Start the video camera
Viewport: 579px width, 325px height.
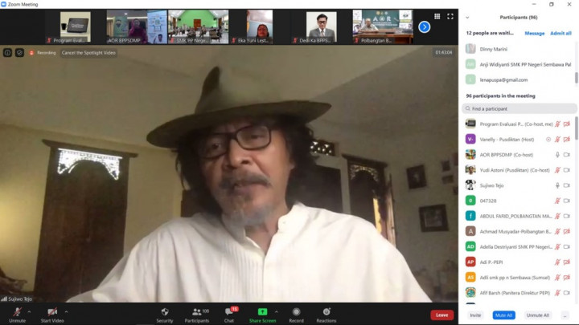click(x=52, y=311)
